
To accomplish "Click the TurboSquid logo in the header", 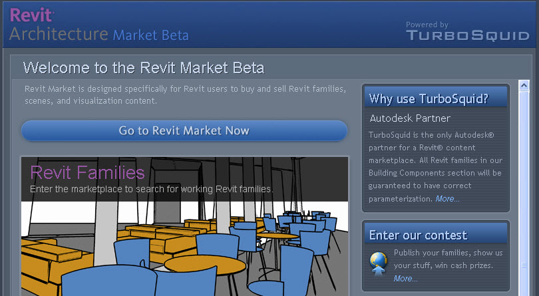I will [x=468, y=35].
